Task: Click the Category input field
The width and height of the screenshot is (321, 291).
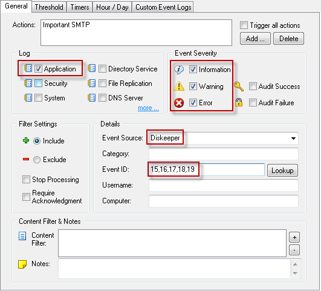Action: (x=224, y=154)
